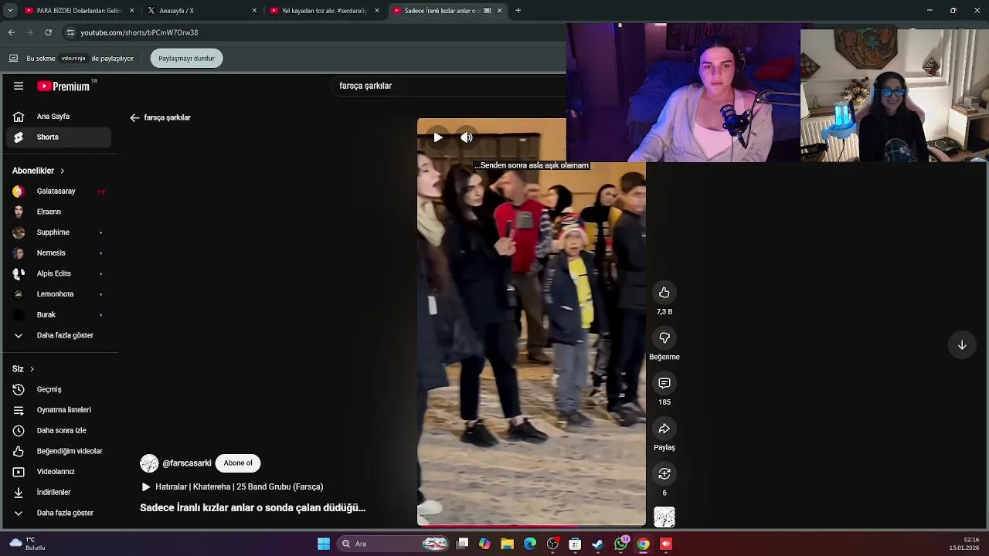Open Geçmiş watch history

click(59, 389)
